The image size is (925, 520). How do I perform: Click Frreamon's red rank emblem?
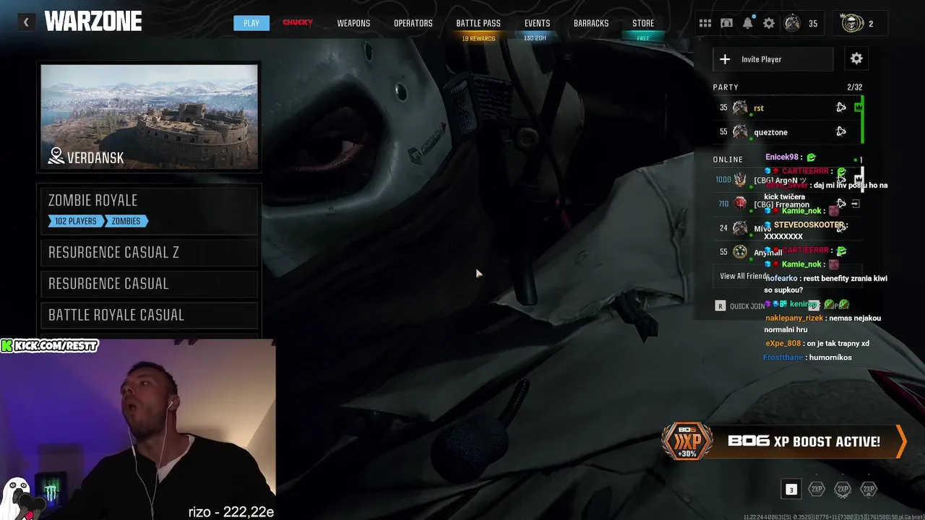coord(740,204)
